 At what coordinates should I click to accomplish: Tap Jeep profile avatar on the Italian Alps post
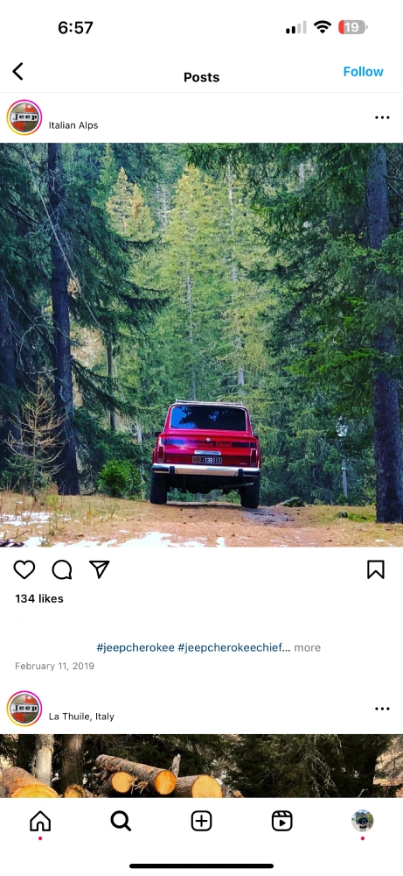point(24,117)
